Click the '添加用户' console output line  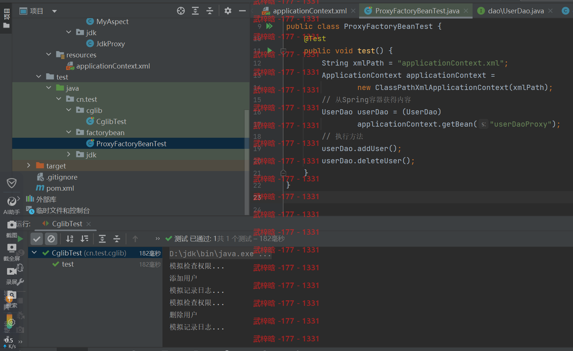click(x=183, y=278)
